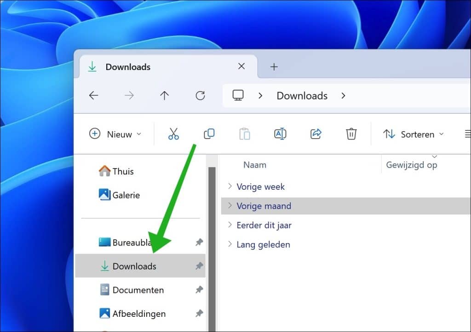Paste from clipboard icon

[x=245, y=134]
